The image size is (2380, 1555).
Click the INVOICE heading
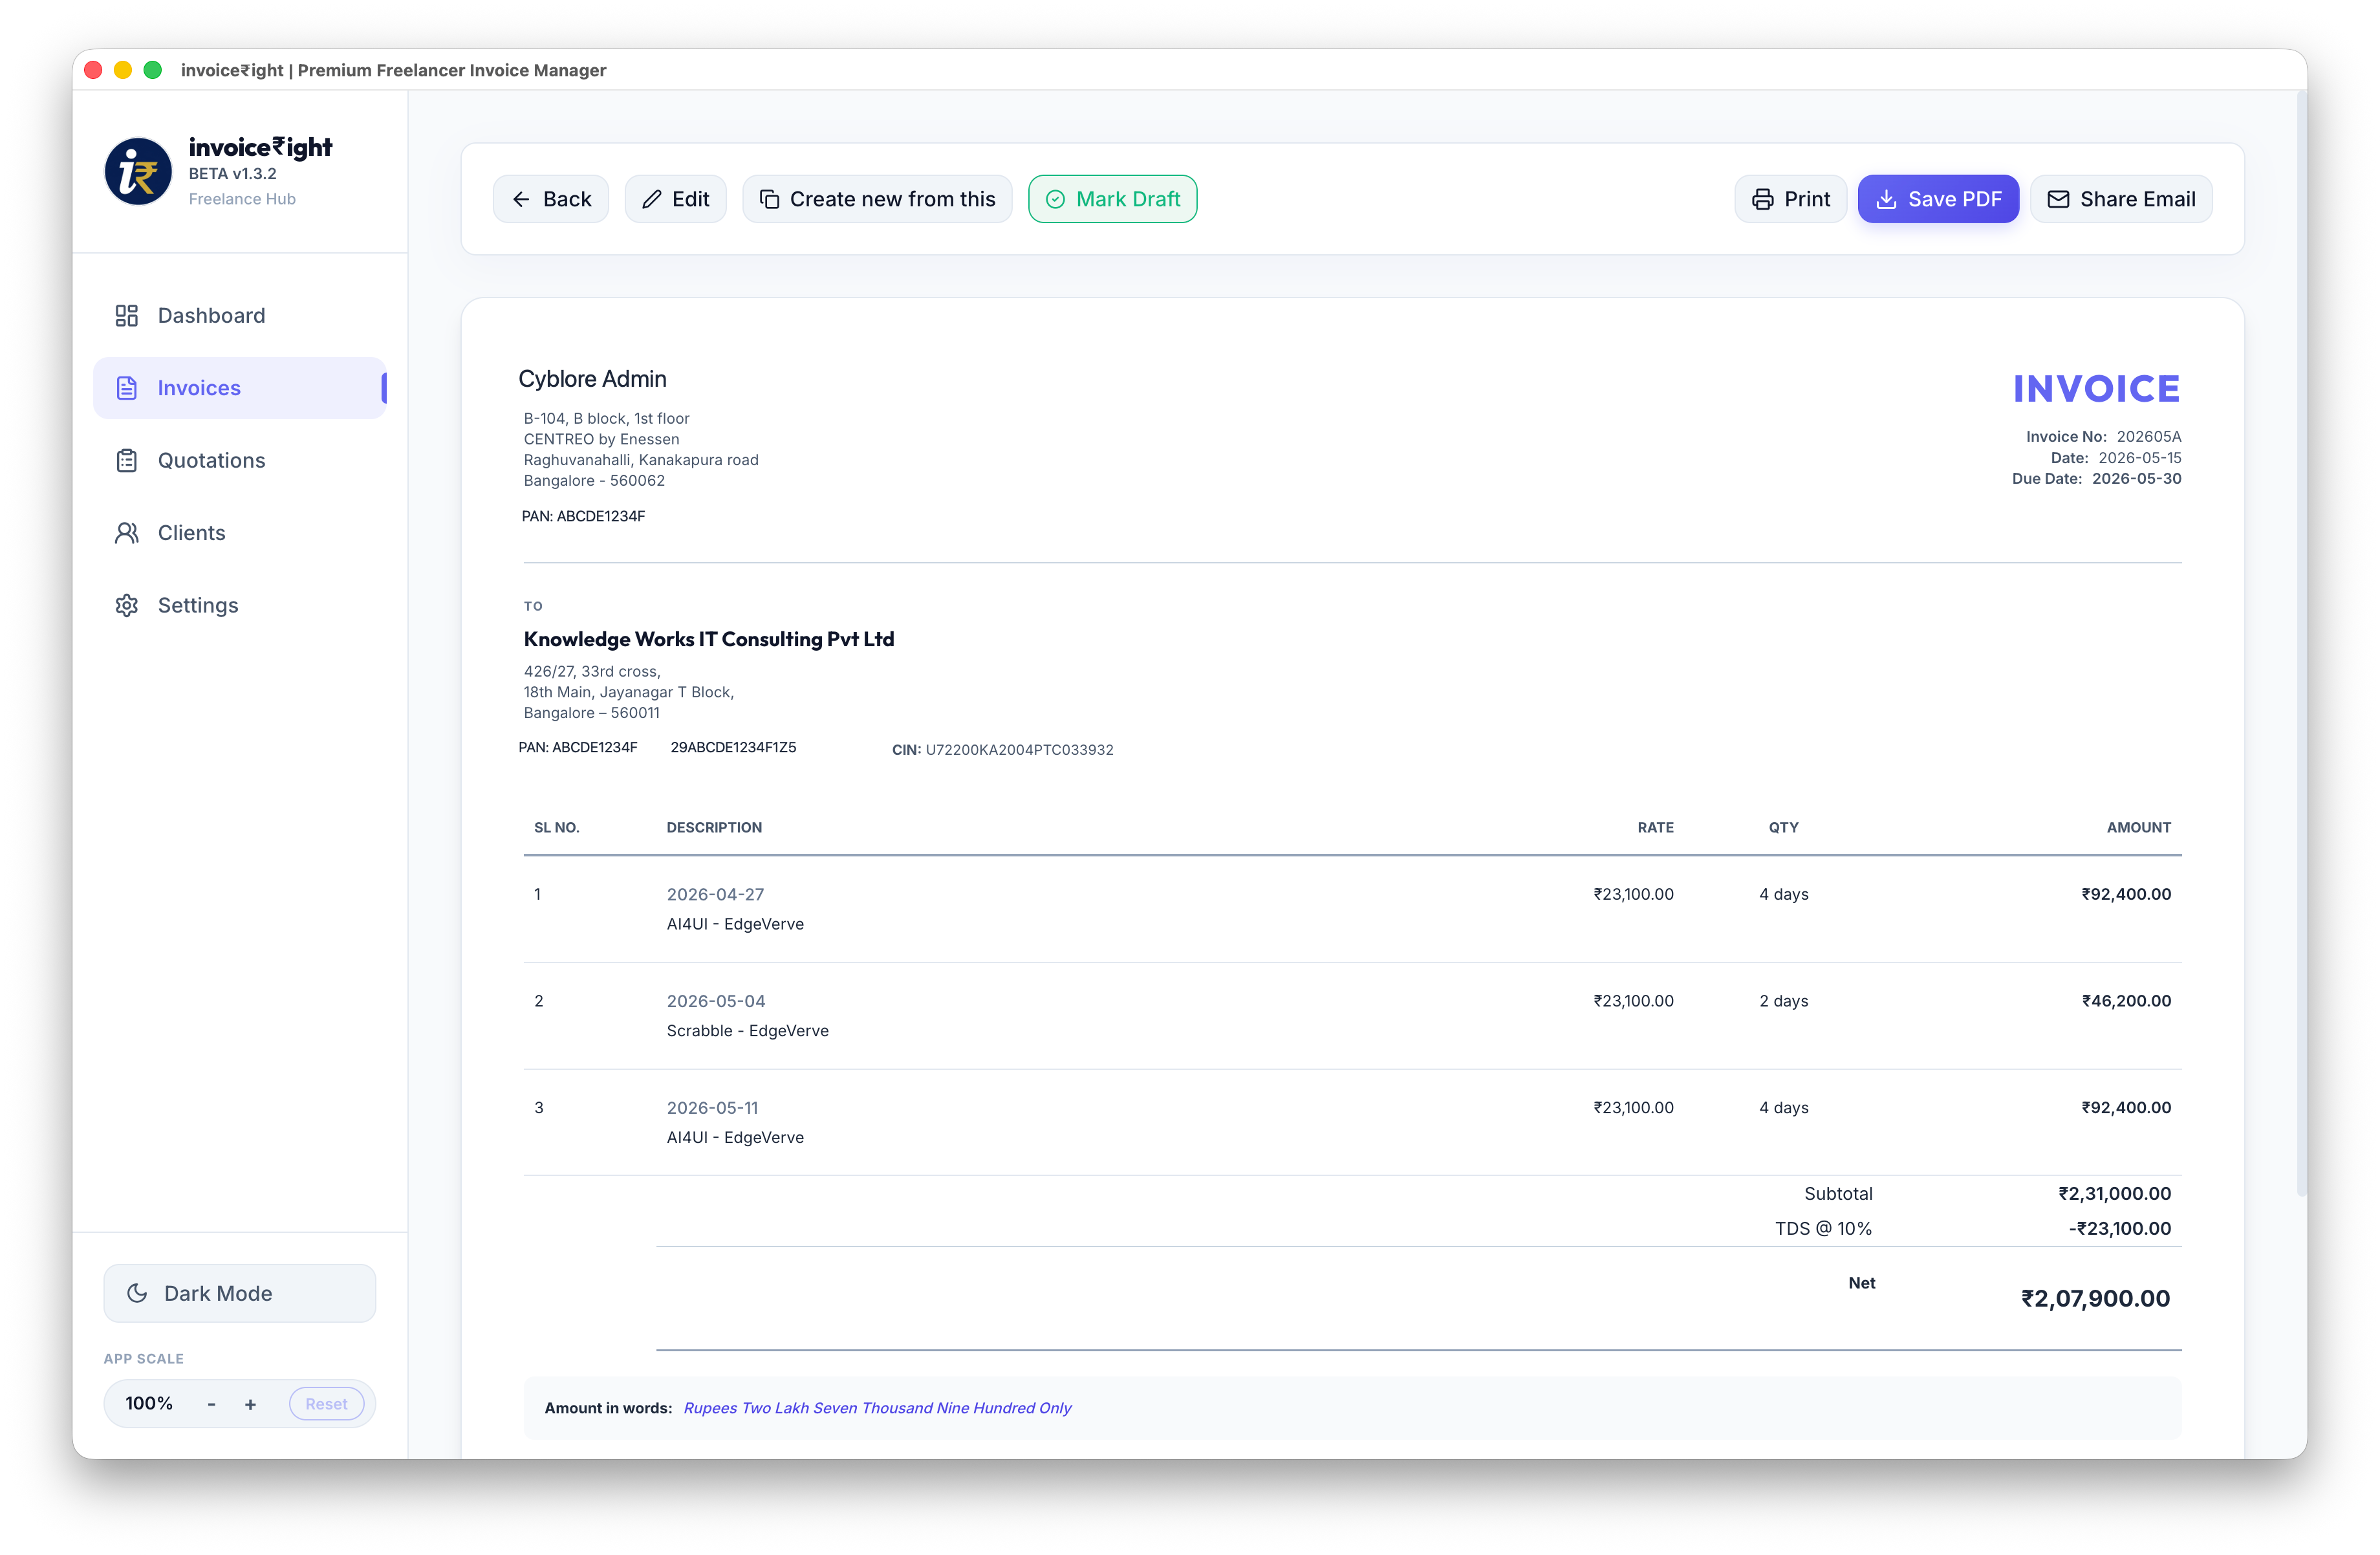click(2096, 389)
